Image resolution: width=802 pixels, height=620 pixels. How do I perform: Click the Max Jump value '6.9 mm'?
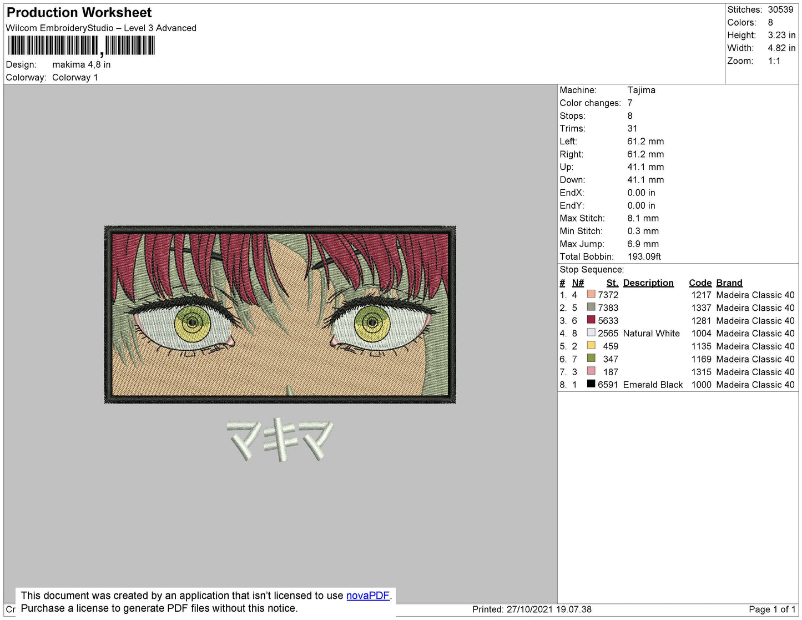pos(643,244)
